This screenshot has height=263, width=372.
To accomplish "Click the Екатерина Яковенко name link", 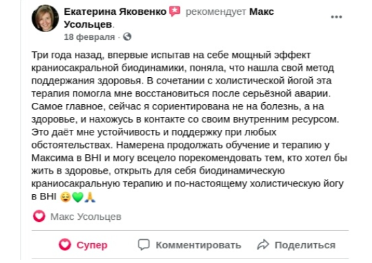I will click(115, 12).
